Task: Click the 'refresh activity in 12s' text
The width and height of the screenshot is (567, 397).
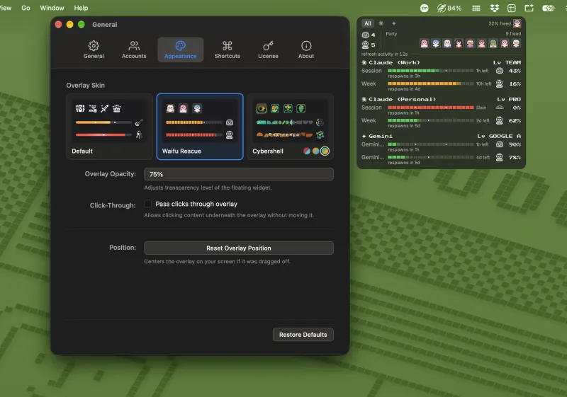Action: (384, 54)
